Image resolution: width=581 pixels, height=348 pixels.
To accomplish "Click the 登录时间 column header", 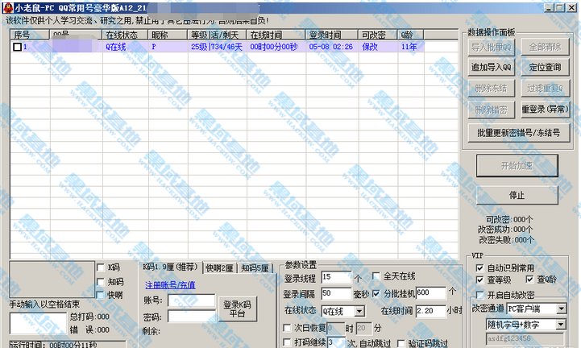I will click(332, 35).
